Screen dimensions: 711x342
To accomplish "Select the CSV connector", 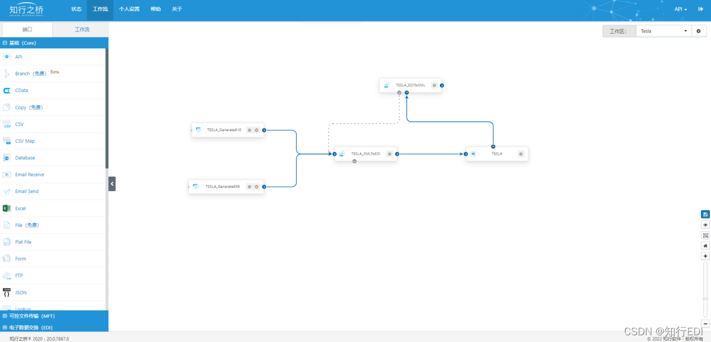I will 53,124.
